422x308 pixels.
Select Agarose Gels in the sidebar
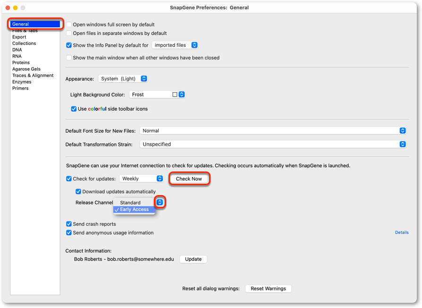(26, 69)
